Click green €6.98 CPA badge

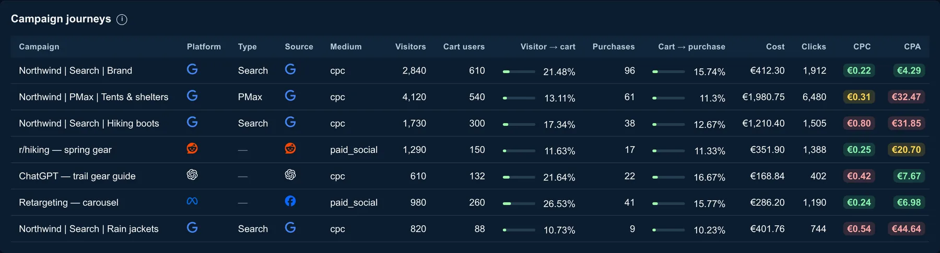pyautogui.click(x=909, y=202)
